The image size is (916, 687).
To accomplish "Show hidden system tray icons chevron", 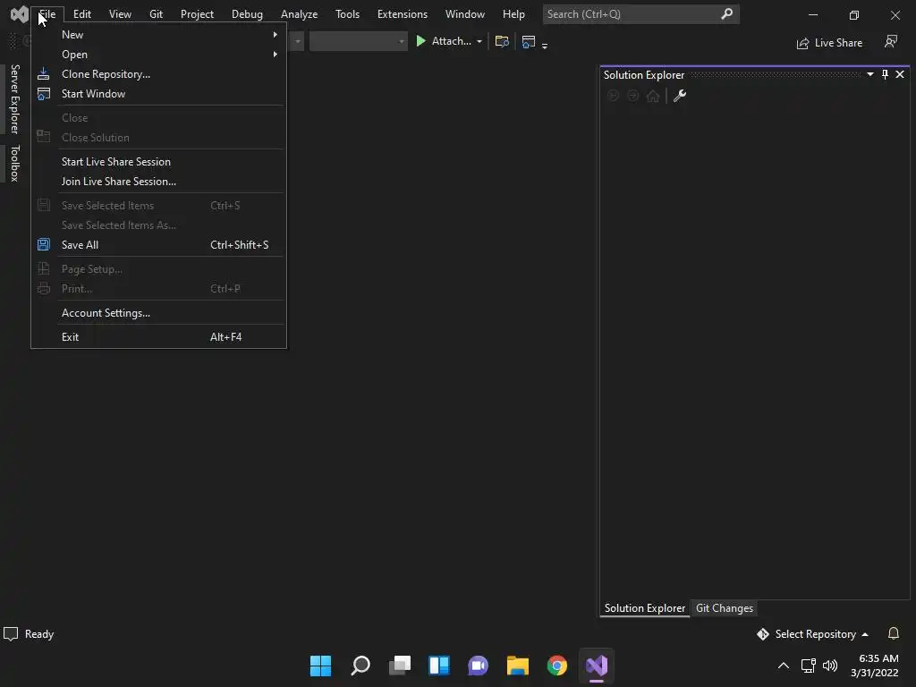I will pyautogui.click(x=784, y=666).
